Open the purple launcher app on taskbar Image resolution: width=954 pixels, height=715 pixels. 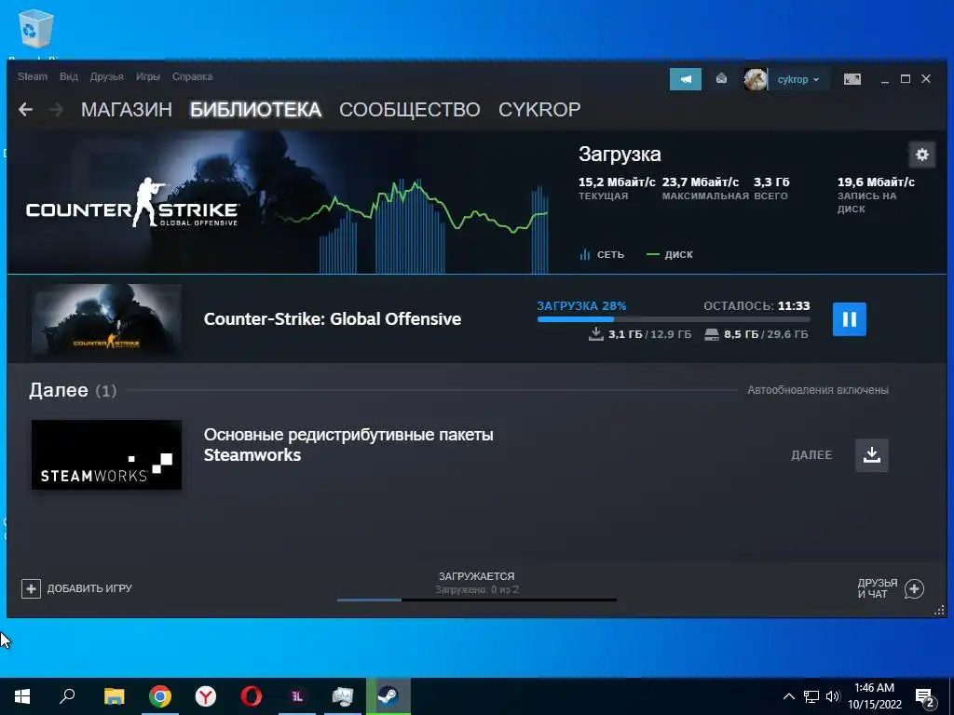pos(297,696)
